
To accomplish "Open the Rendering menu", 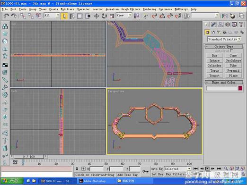I will click(x=150, y=9).
